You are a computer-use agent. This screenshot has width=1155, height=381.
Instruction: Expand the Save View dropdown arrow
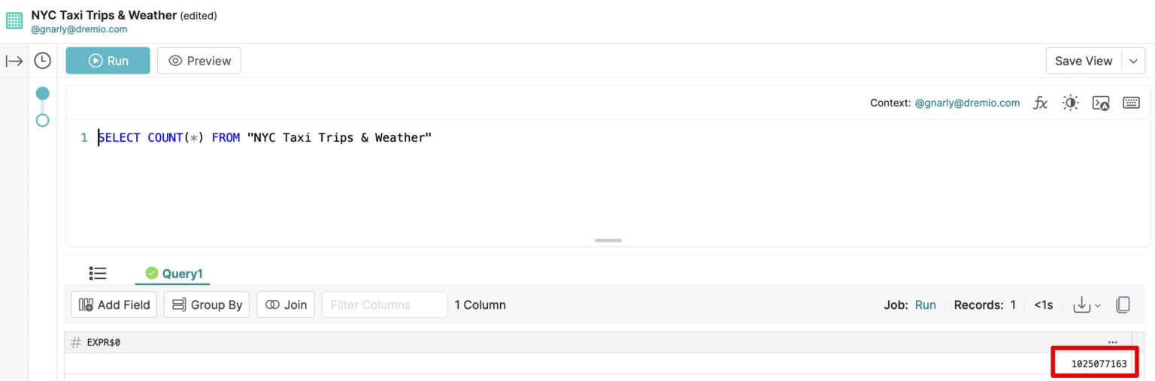coord(1133,61)
